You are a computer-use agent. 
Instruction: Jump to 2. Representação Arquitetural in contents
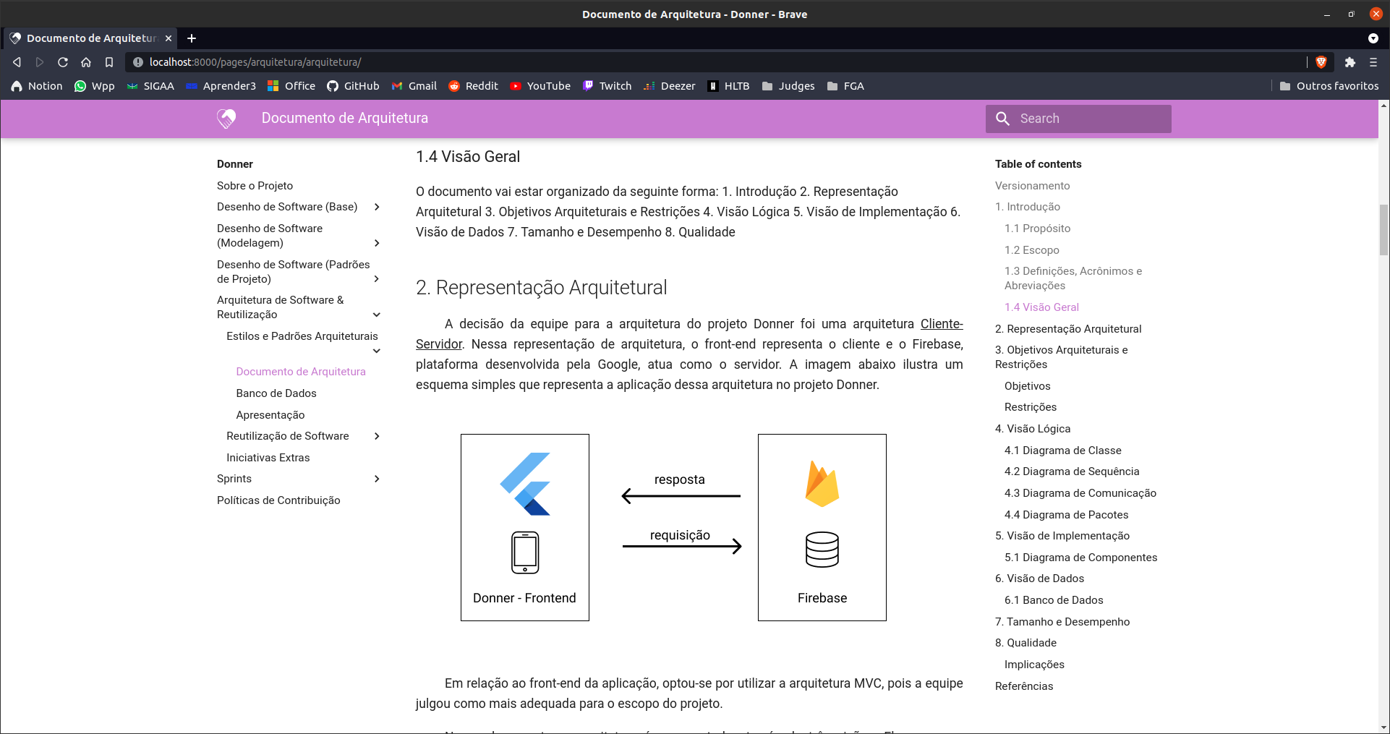click(x=1068, y=329)
